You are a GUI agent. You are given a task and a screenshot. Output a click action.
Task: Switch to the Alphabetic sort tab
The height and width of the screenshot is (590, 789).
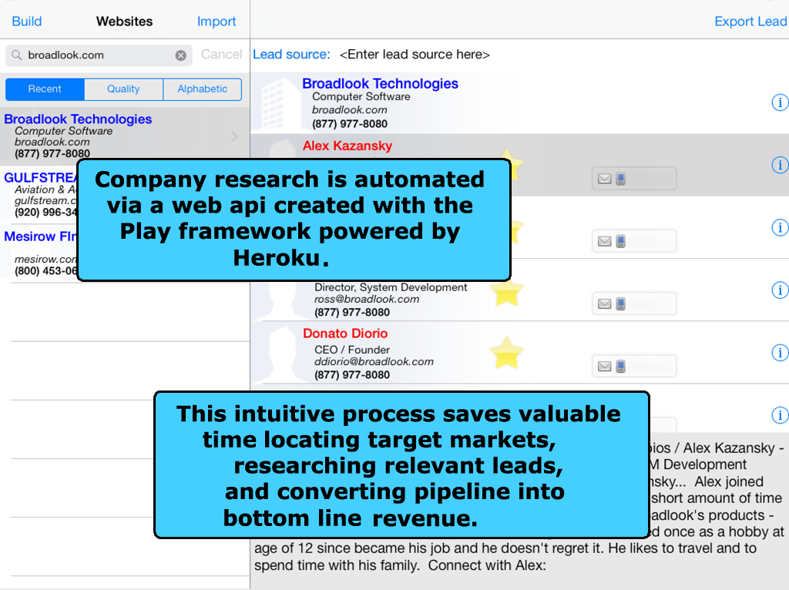(x=203, y=89)
